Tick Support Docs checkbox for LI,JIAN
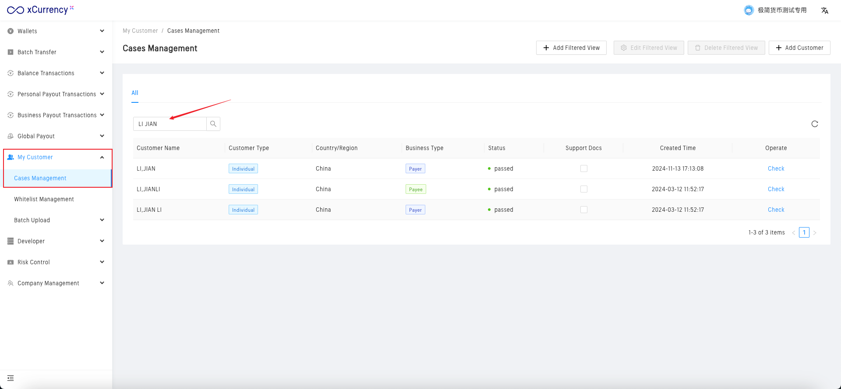Screen dimensions: 841x389 coord(583,168)
